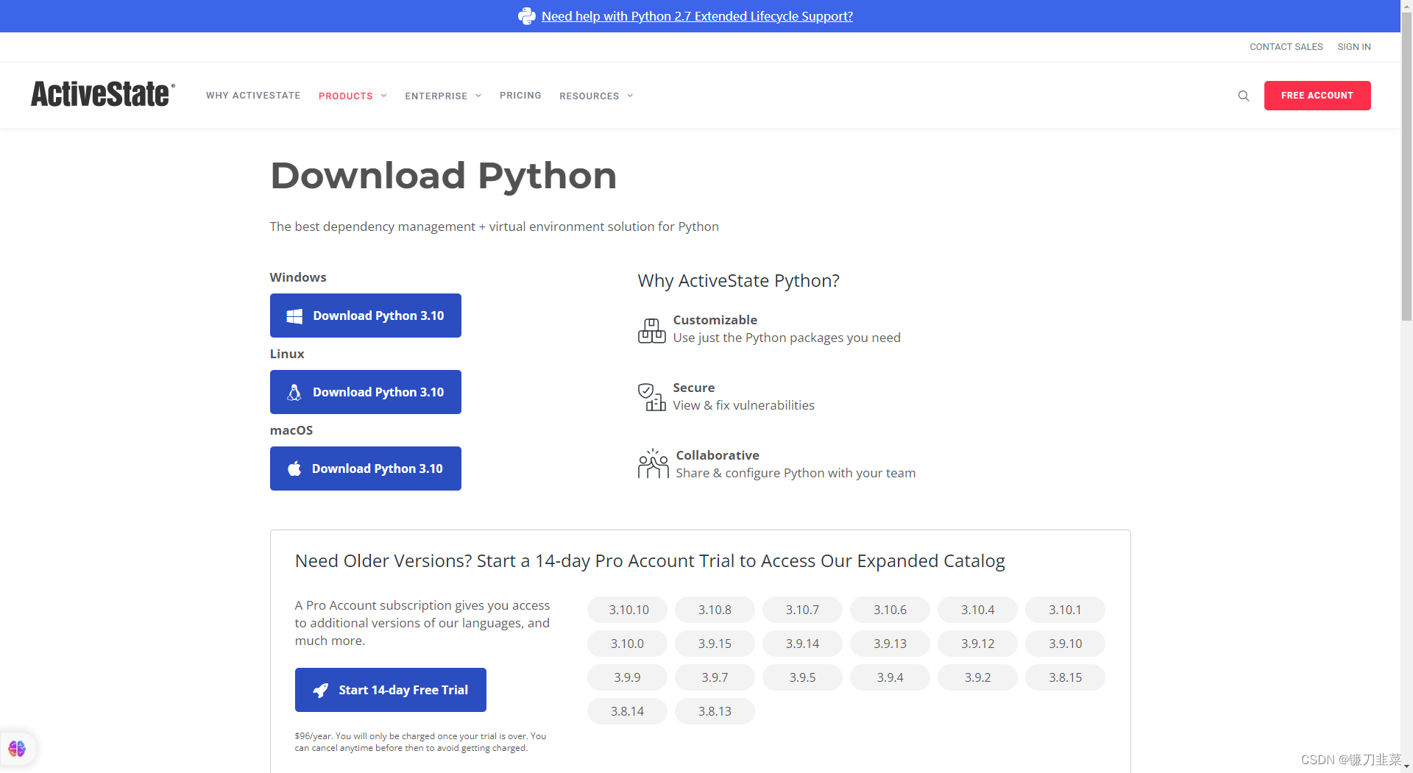
Task: Select version 3.10.4 pill
Action: pos(977,610)
